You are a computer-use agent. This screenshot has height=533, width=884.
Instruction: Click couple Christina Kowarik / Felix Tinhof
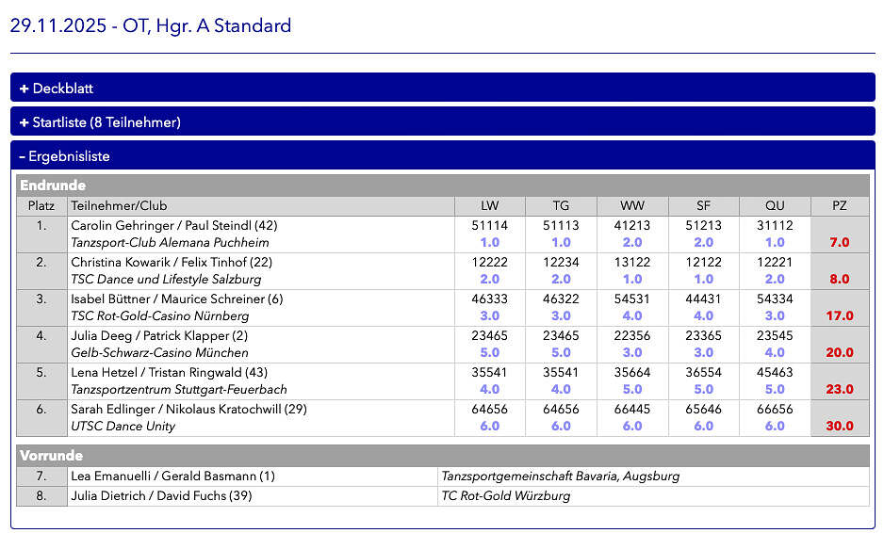point(172,263)
